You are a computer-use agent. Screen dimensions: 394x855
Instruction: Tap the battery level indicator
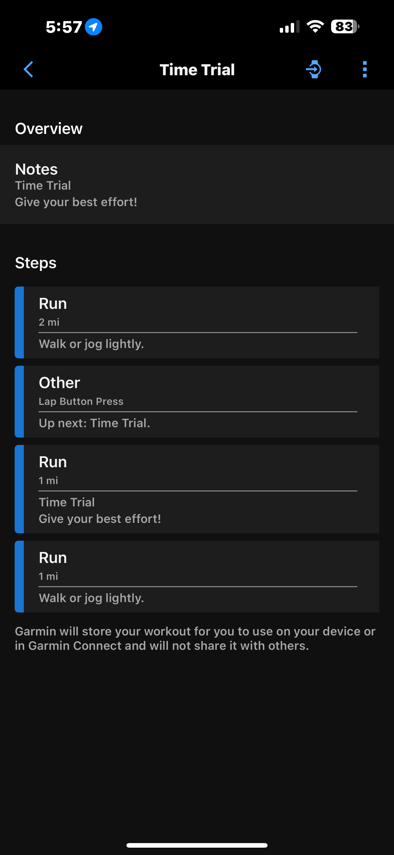click(345, 27)
